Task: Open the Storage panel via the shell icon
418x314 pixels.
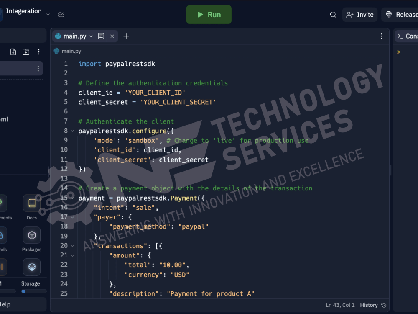Action: (x=31, y=267)
